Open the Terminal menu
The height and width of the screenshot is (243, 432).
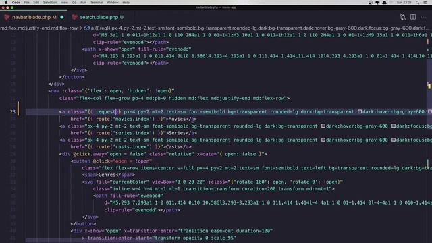[97, 3]
